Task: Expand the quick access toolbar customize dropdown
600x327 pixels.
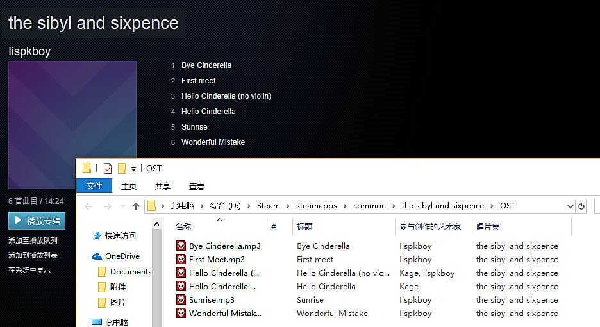Action: click(133, 169)
